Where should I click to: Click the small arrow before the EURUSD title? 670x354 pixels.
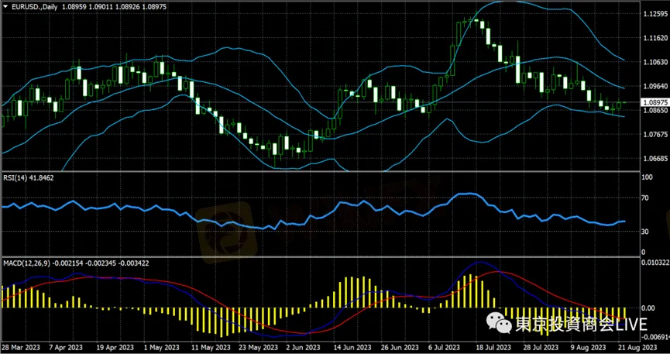pyautogui.click(x=5, y=6)
